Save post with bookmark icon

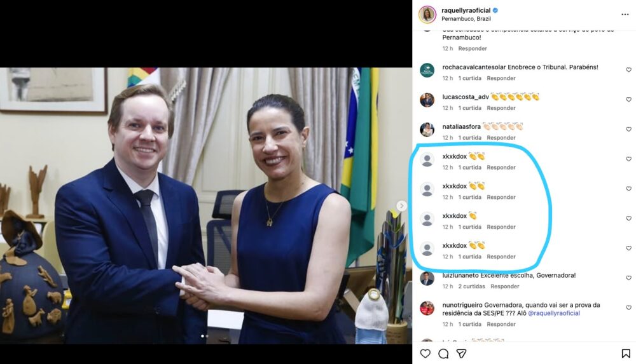point(626,353)
